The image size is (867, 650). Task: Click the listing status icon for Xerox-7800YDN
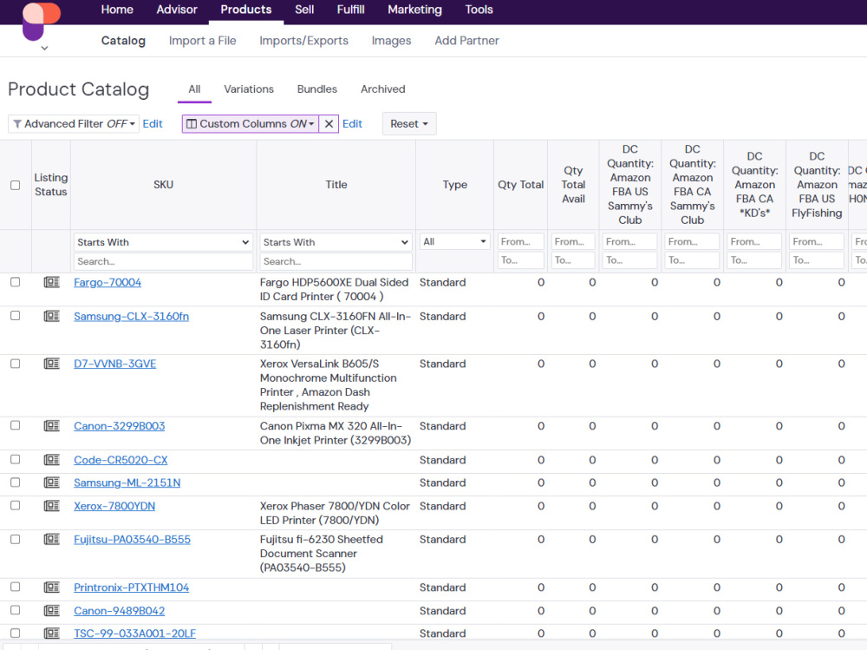point(51,505)
